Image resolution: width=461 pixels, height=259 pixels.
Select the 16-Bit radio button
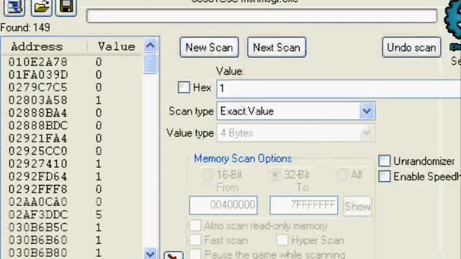[x=207, y=175]
